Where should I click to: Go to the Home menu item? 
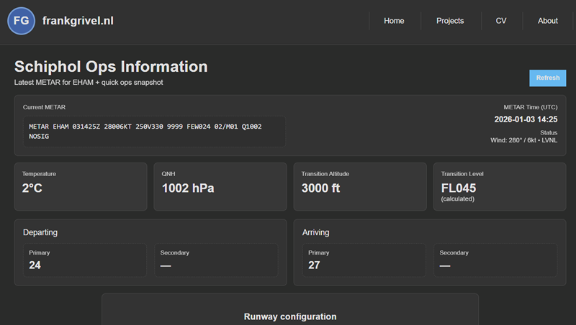click(x=394, y=21)
